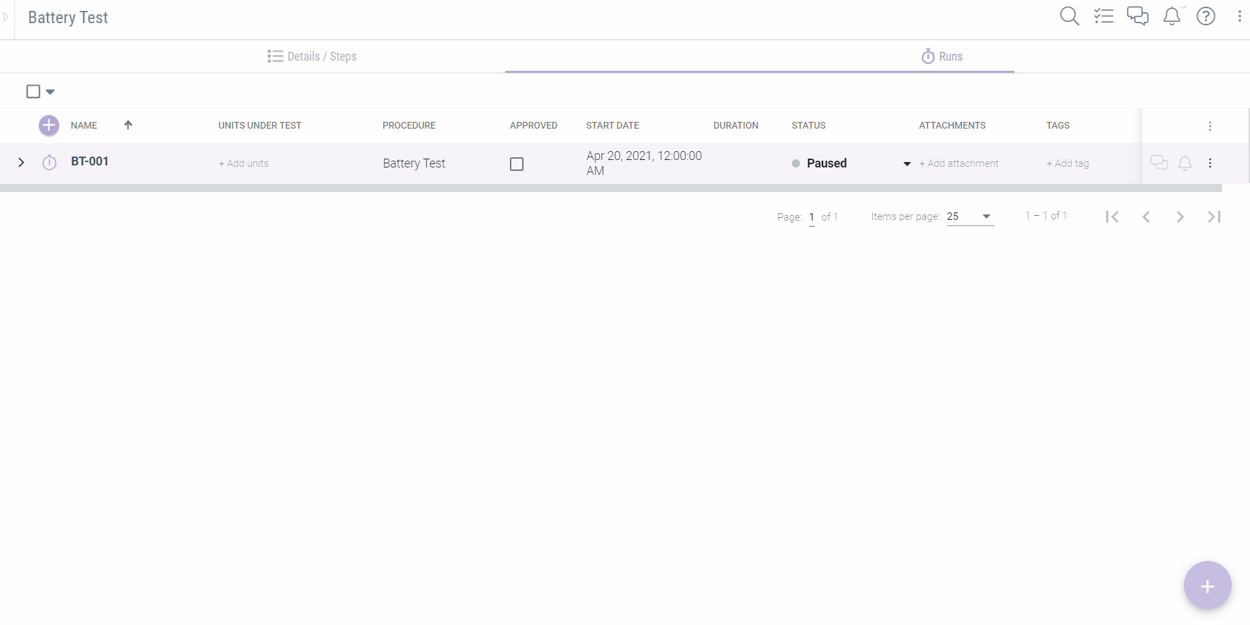Click the PROCEDURE column header
1250x625 pixels.
tap(408, 125)
